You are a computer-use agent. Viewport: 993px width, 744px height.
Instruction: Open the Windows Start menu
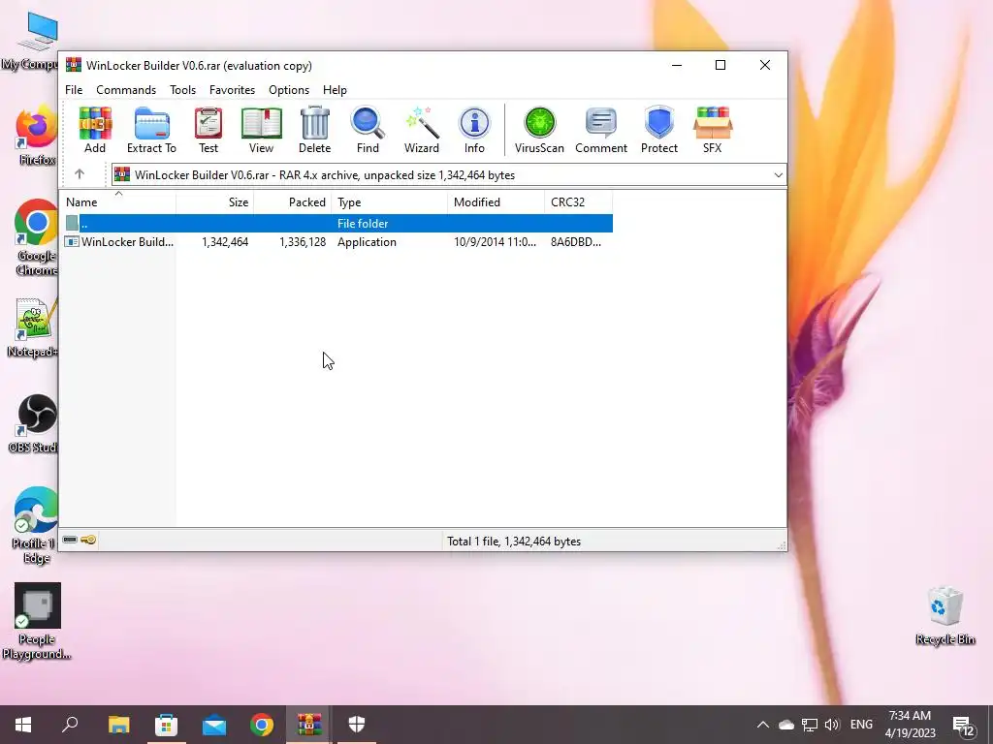[23, 725]
